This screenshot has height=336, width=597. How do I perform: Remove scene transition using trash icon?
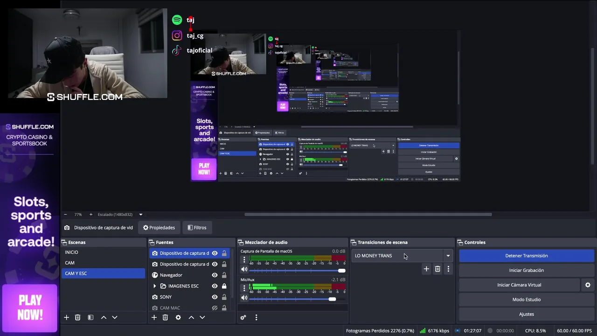click(437, 269)
